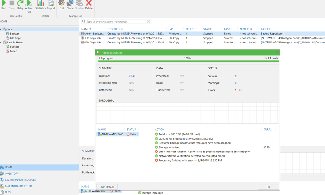Screen dimensions: 325x195
Task: Sort jobs by TYPE column
Action: (171, 29)
